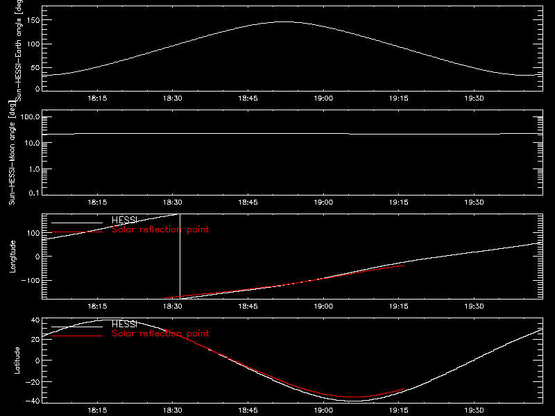The height and width of the screenshot is (416, 555).
Task: Click 19:30 label under Moon angle plot
Action: point(474,202)
